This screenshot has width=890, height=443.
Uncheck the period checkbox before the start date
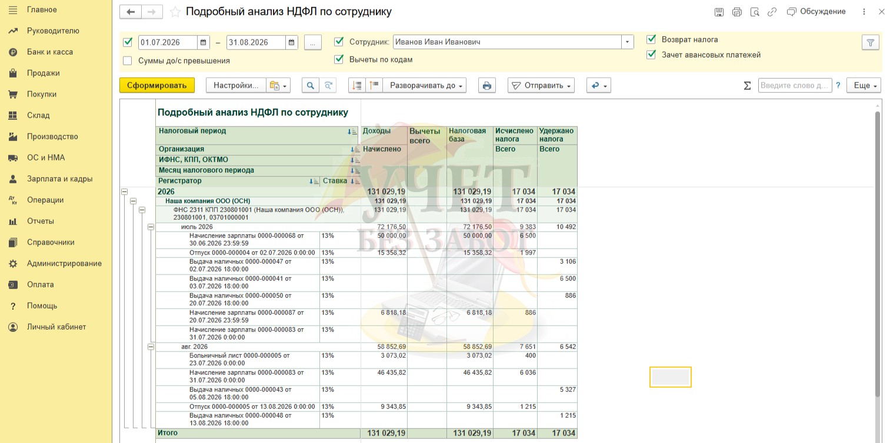click(128, 42)
